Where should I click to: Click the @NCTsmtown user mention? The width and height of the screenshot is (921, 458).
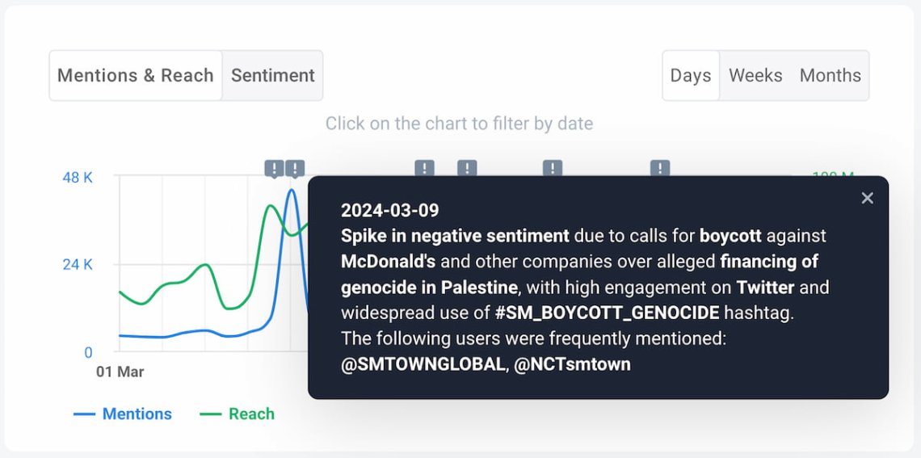click(572, 364)
